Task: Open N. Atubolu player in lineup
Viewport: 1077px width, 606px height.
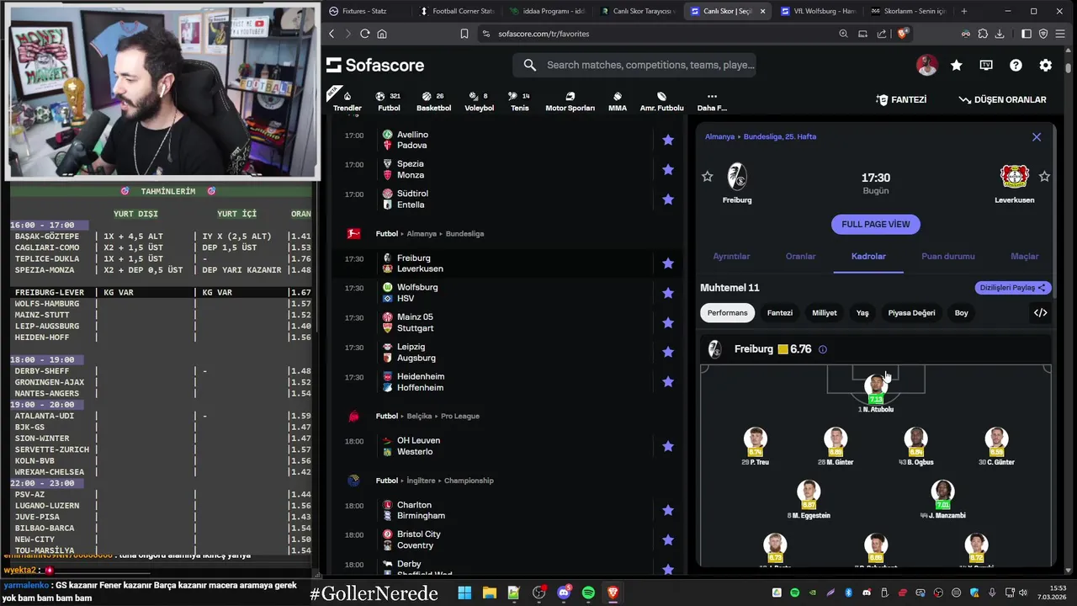Action: point(876,393)
